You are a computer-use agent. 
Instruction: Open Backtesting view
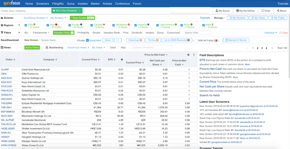(x=54, y=48)
